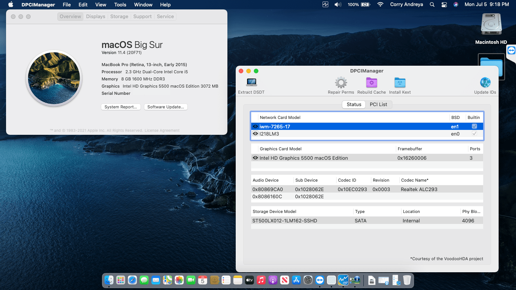
Task: Click the 0x16260006 framebuffer value
Action: 412,158
